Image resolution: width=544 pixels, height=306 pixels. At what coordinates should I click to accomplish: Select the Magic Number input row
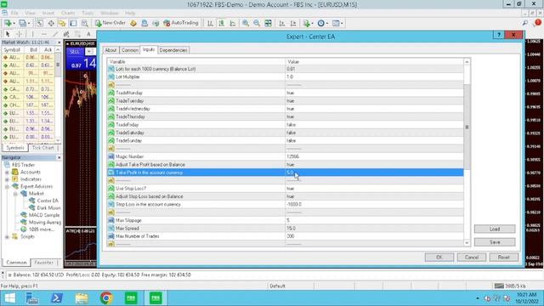tap(286, 156)
